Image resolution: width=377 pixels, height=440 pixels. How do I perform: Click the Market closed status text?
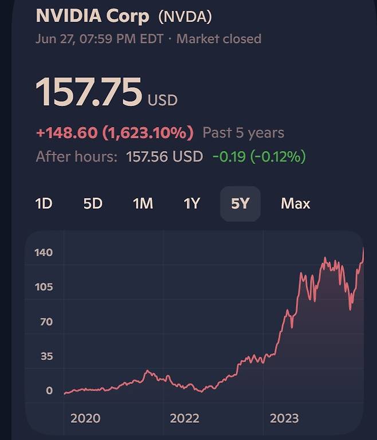coord(219,39)
